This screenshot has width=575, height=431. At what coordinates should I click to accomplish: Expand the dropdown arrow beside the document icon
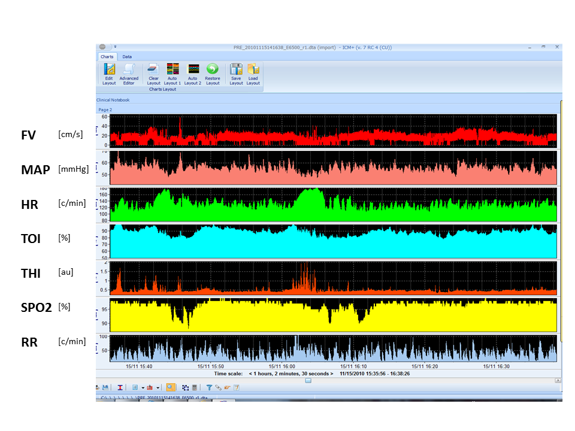(143, 388)
